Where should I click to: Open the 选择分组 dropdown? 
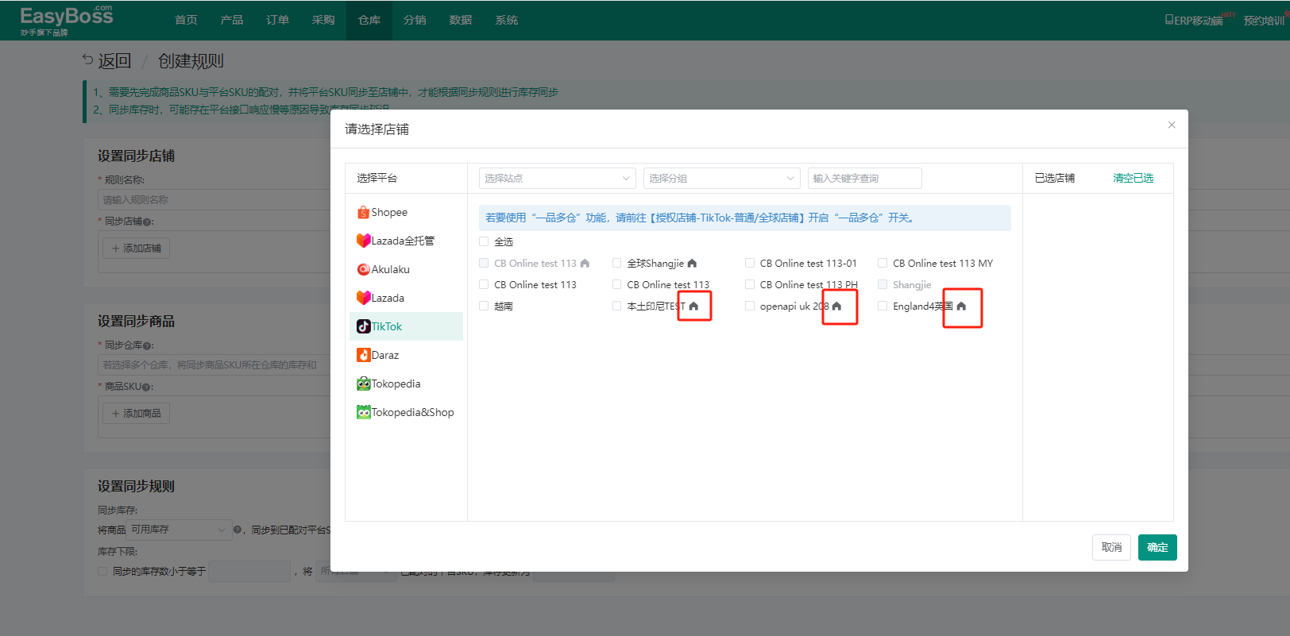[722, 178]
